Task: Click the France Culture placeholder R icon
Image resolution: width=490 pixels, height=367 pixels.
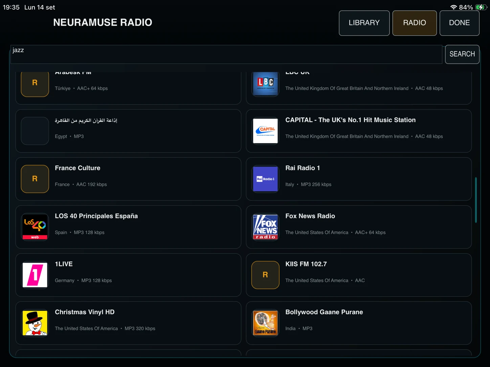Action: click(x=35, y=179)
